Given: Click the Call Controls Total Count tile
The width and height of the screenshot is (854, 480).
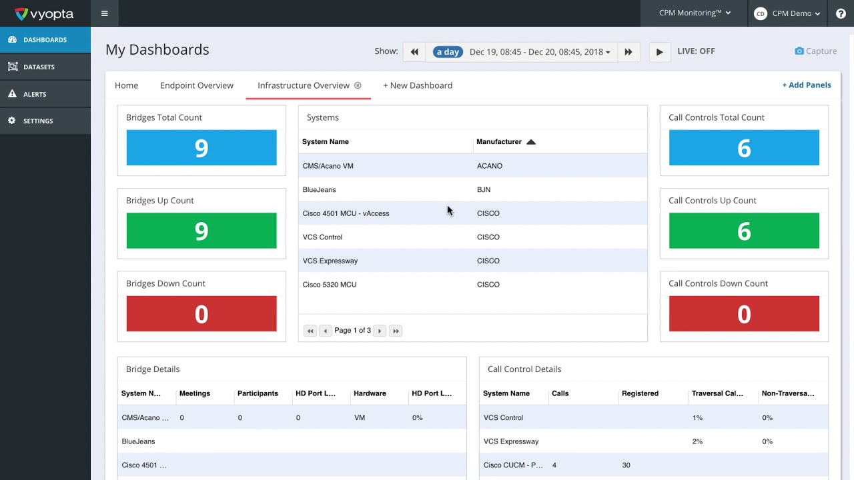Looking at the screenshot, I should coord(744,147).
